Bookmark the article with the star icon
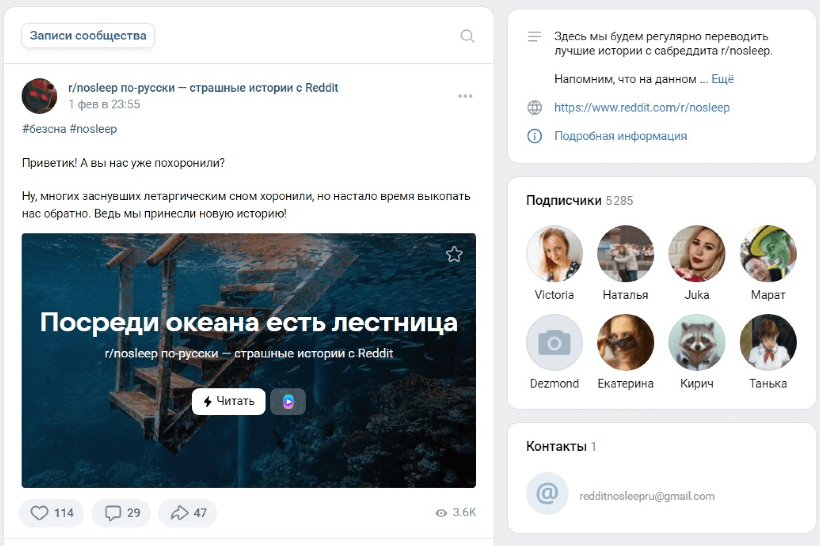The height and width of the screenshot is (546, 820). (454, 255)
